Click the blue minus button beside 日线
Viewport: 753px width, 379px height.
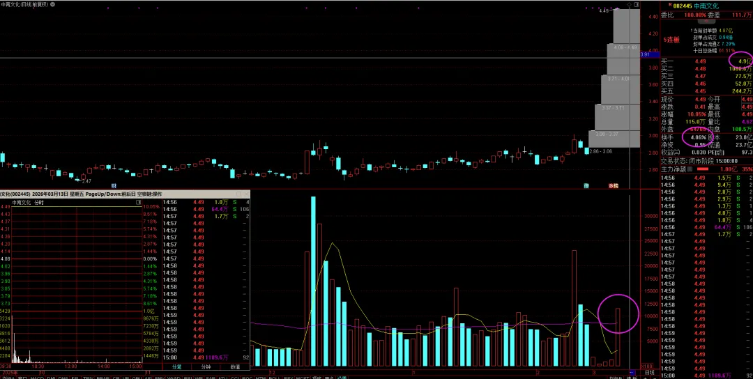coord(632,373)
